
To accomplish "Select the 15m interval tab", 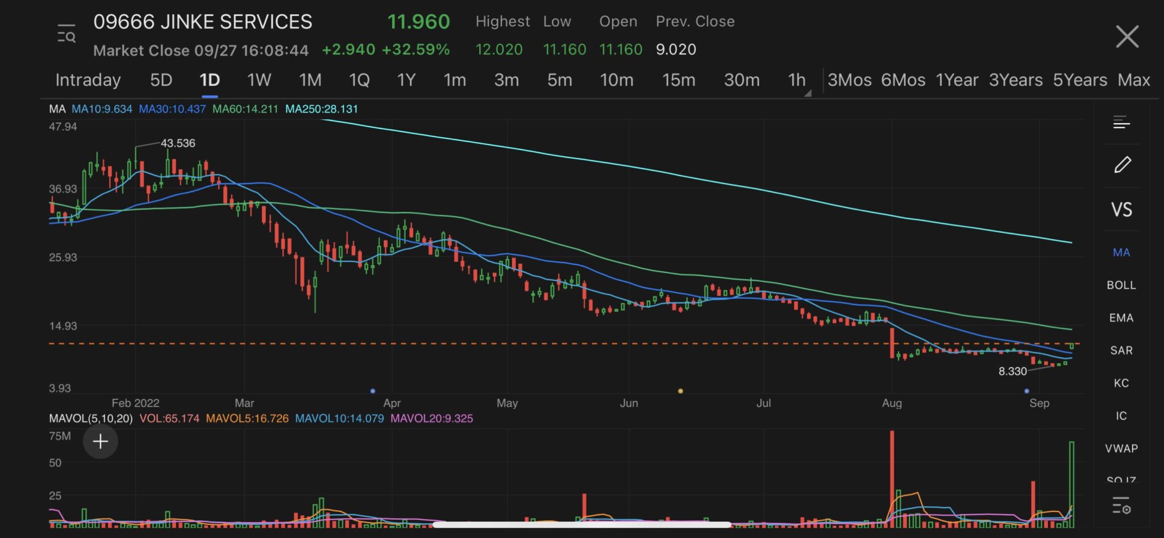I will pyautogui.click(x=679, y=80).
